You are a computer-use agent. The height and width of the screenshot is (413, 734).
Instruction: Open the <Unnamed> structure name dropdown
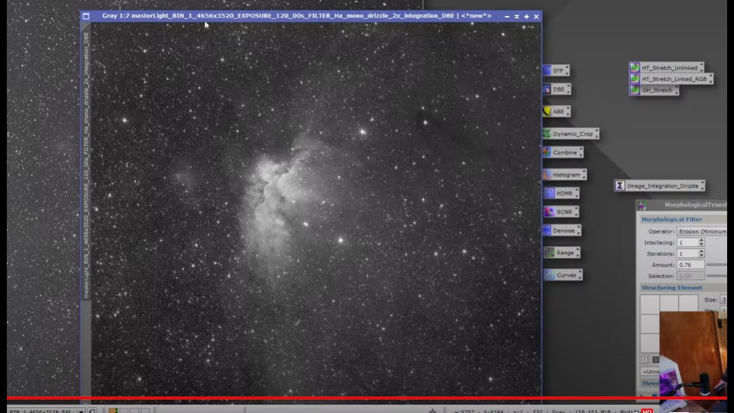click(650, 372)
